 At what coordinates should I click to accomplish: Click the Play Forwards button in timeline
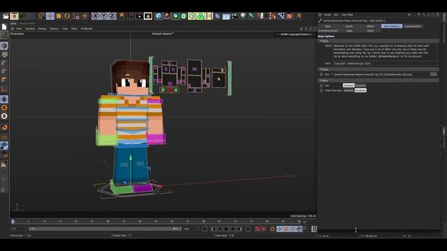[226, 229]
